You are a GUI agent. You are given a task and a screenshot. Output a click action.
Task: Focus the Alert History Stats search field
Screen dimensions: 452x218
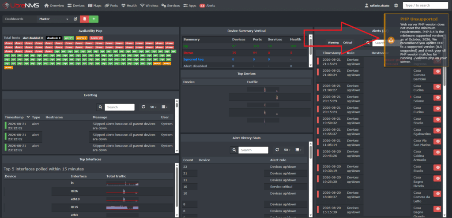pyautogui.click(x=253, y=150)
